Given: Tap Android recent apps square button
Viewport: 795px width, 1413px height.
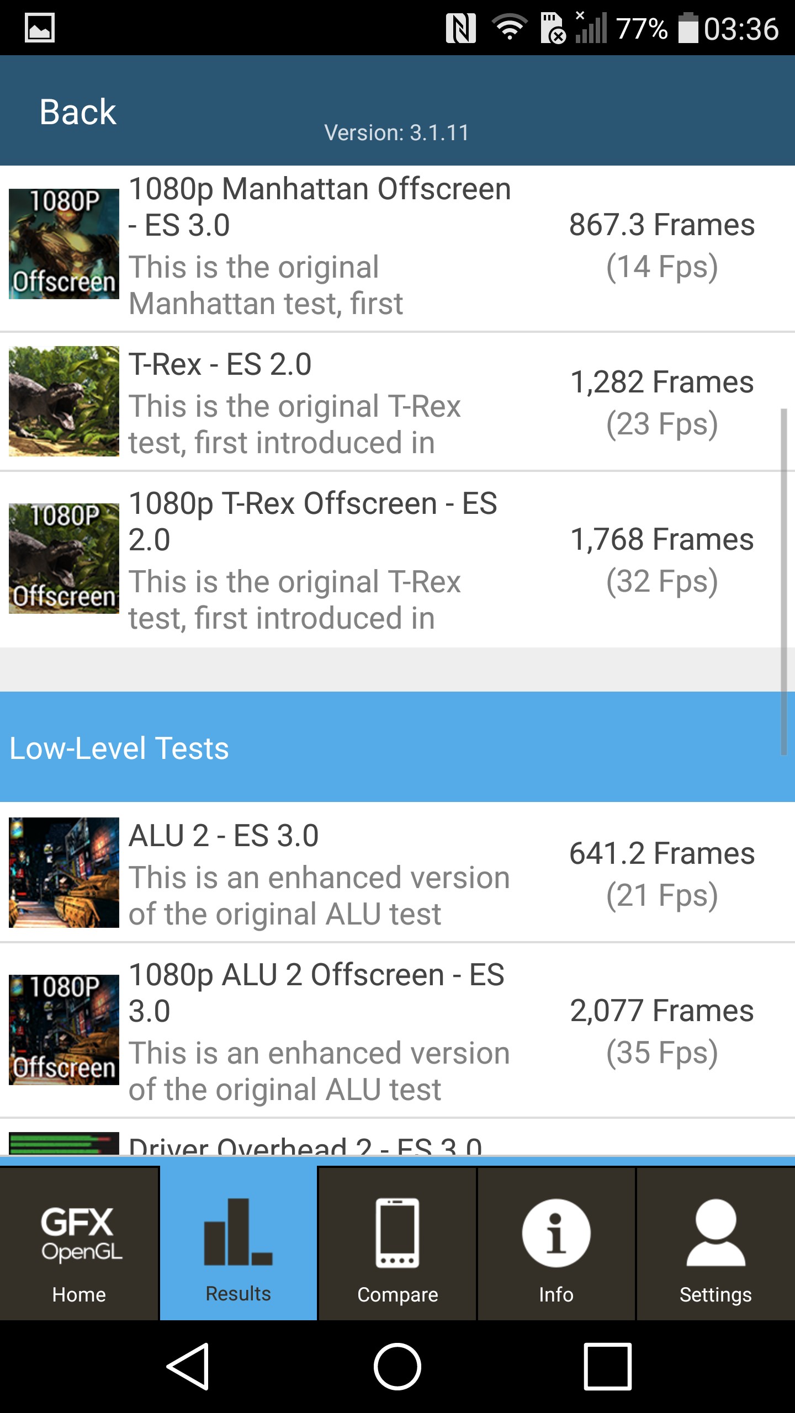Looking at the screenshot, I should coord(607,1367).
